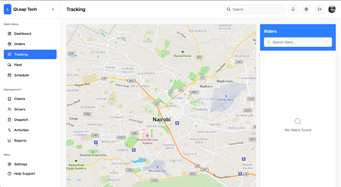Open the Schedule page
This screenshot has height=187, width=341.
click(21, 75)
